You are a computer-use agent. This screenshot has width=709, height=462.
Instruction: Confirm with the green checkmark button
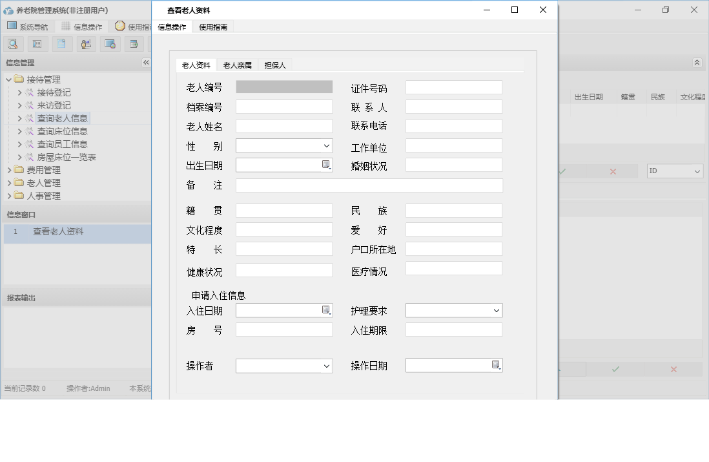pos(614,369)
